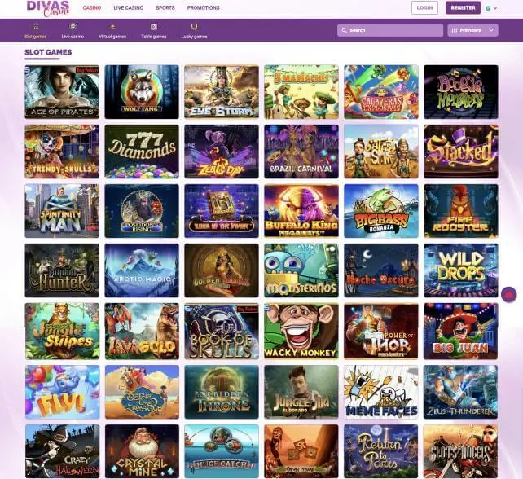
Task: Launch the Wolf Fang slot thumbnail
Action: (x=142, y=92)
